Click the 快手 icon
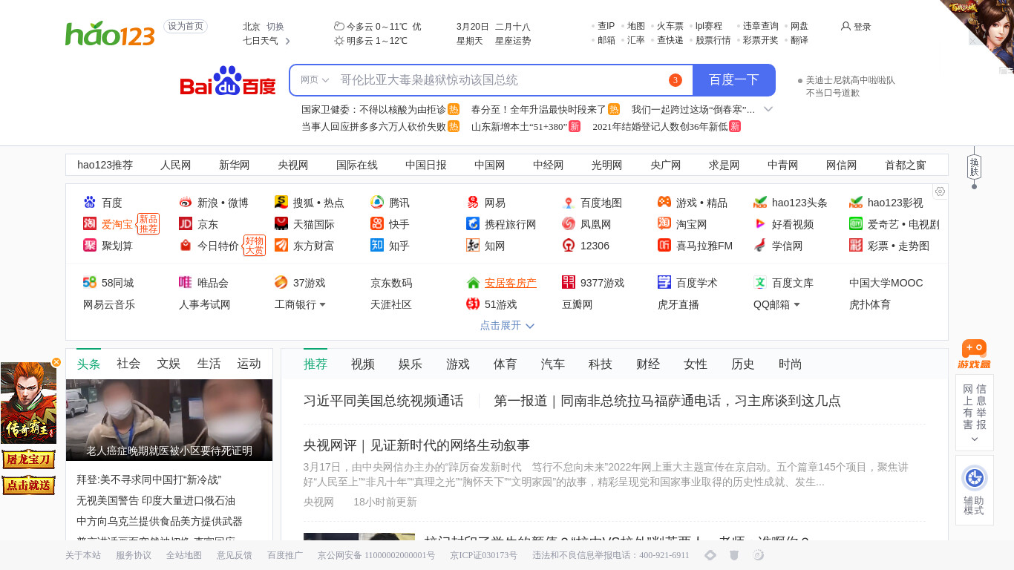The image size is (1014, 570). point(377,224)
